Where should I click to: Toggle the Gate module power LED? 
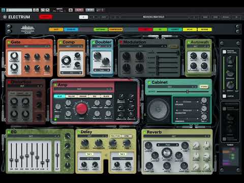9,42
